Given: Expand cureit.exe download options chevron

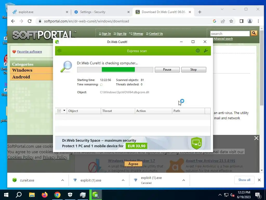Looking at the screenshot, I should [x=63, y=180].
